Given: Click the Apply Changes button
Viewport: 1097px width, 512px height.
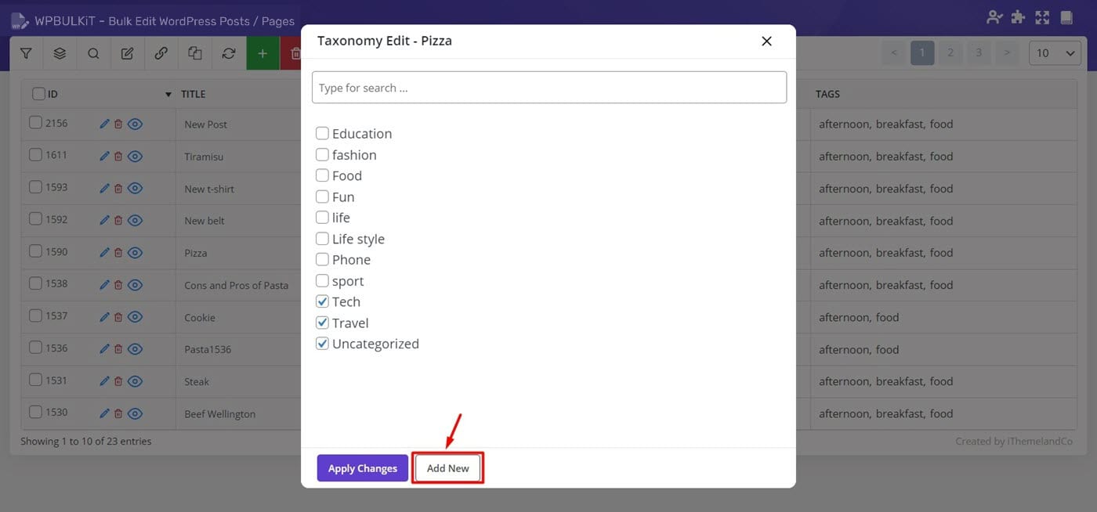Looking at the screenshot, I should click(362, 467).
